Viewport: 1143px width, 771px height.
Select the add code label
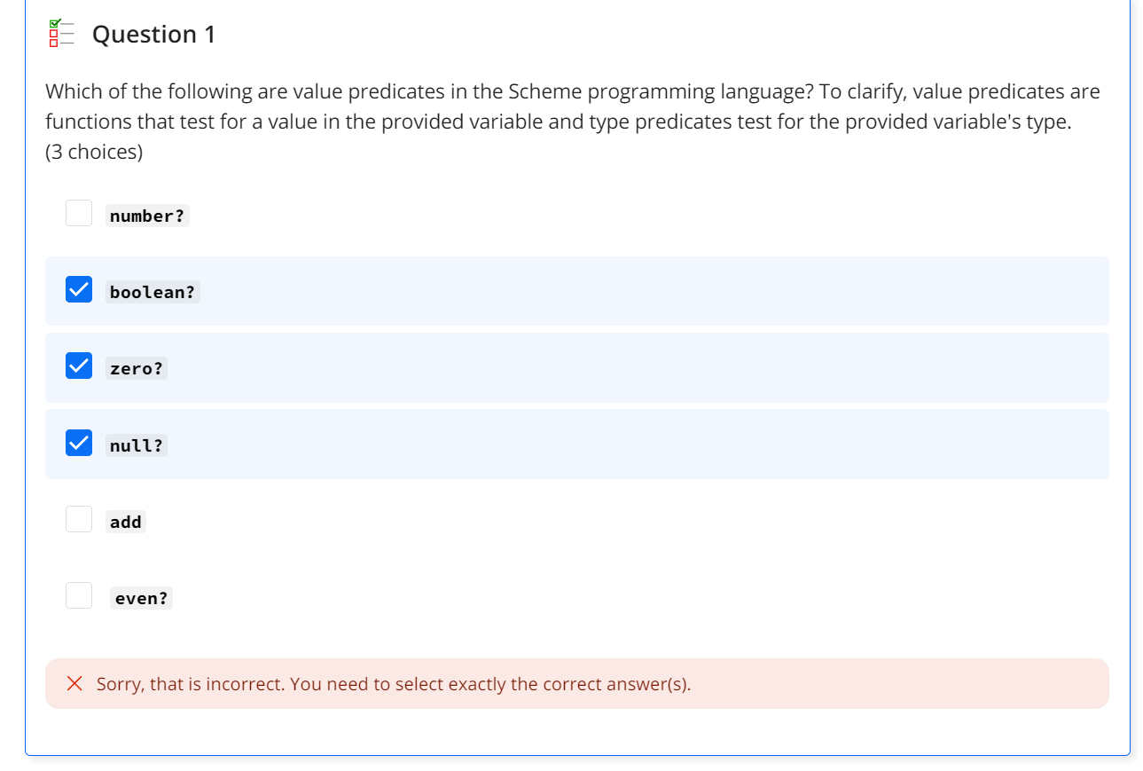click(x=125, y=522)
